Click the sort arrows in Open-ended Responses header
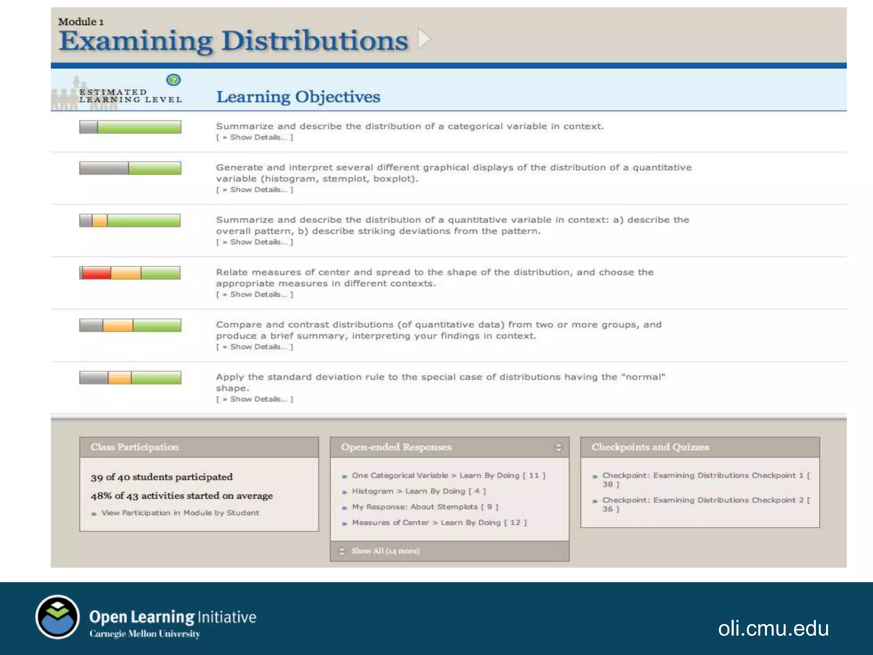873x655 pixels. [x=558, y=447]
